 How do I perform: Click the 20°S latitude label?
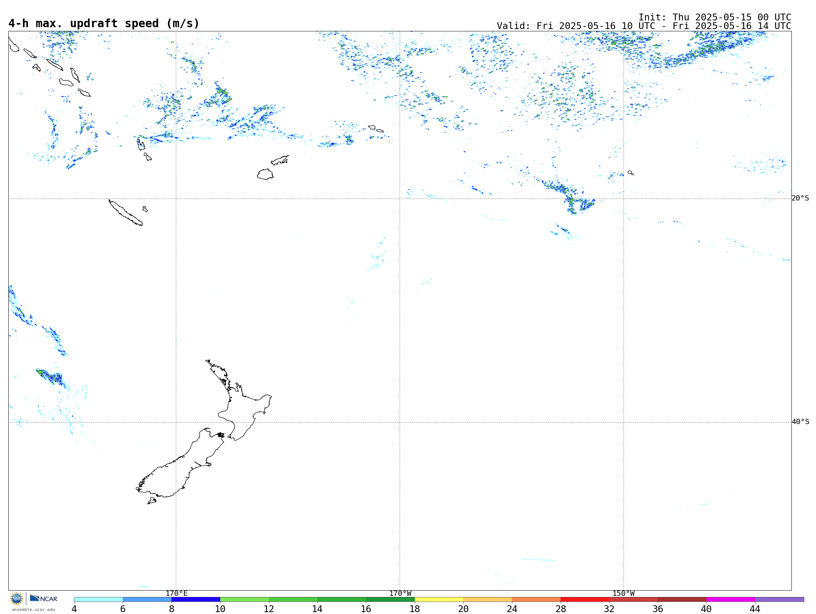(801, 198)
